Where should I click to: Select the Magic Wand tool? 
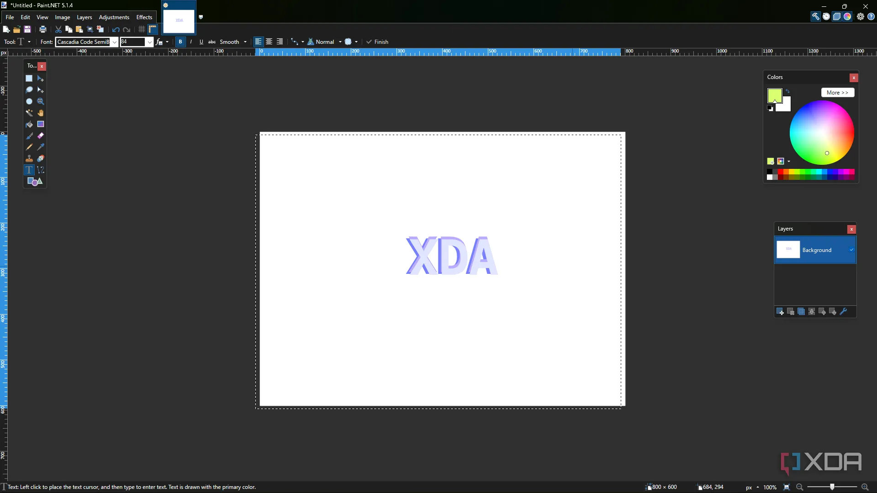(29, 113)
